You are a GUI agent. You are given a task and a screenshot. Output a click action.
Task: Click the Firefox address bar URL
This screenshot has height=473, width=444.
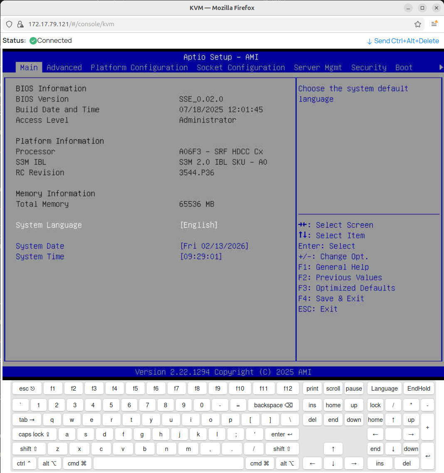tap(72, 24)
